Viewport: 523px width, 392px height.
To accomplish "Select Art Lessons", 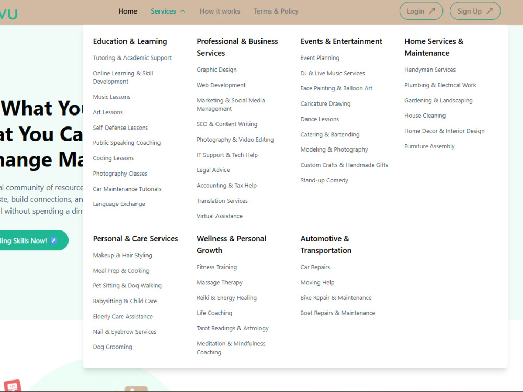I will 108,112.
